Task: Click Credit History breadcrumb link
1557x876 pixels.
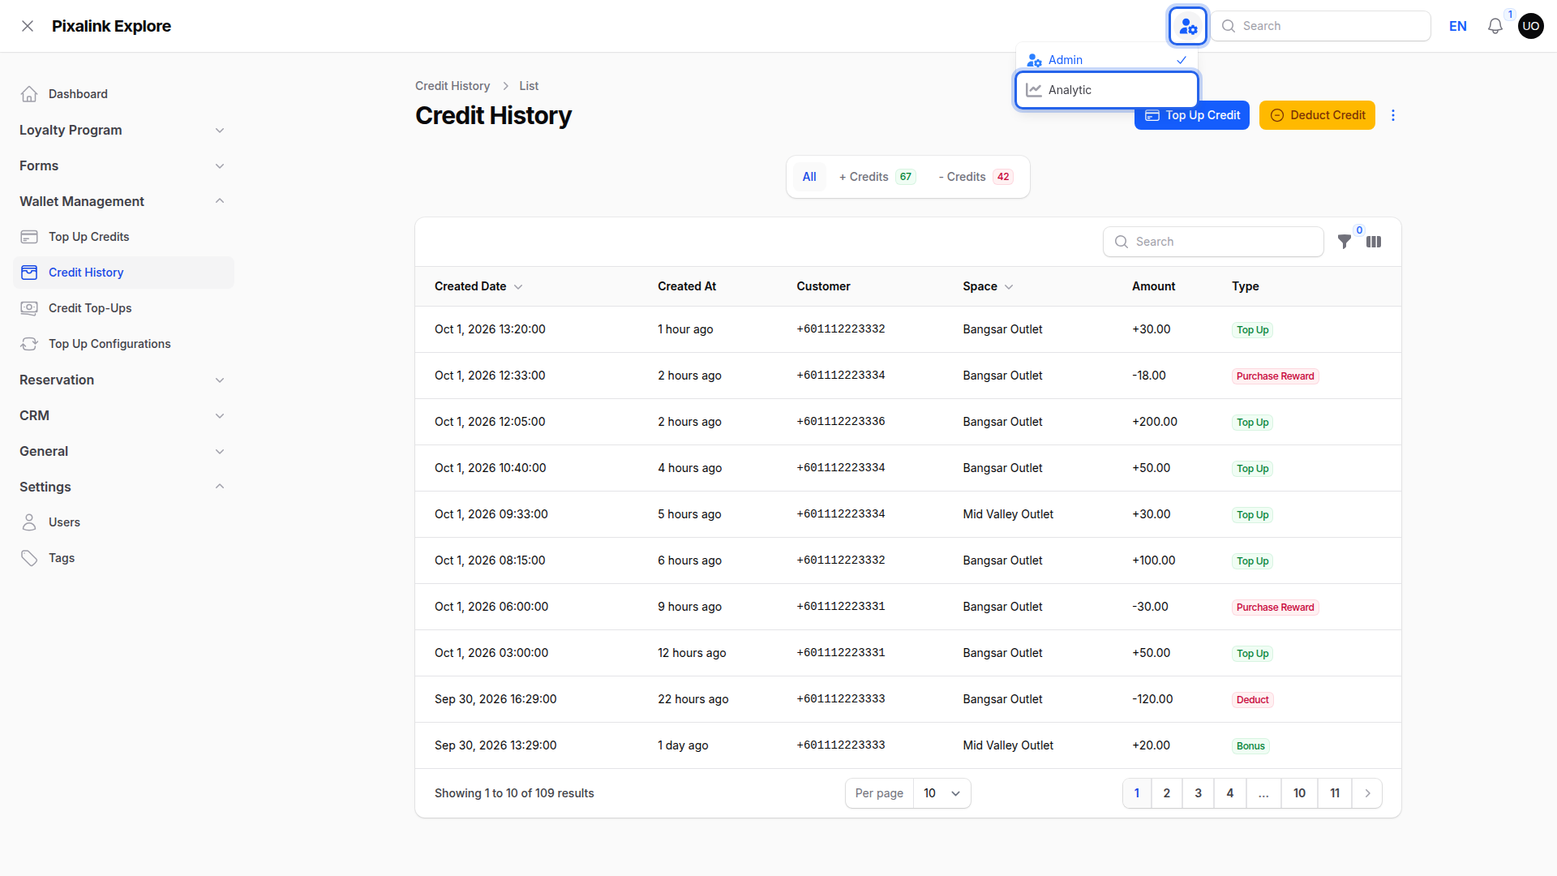Action: pos(453,86)
